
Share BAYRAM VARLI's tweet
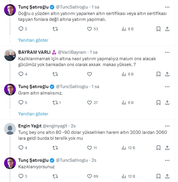[167, 74]
